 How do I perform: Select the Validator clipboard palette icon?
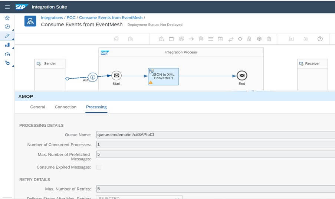point(269,39)
